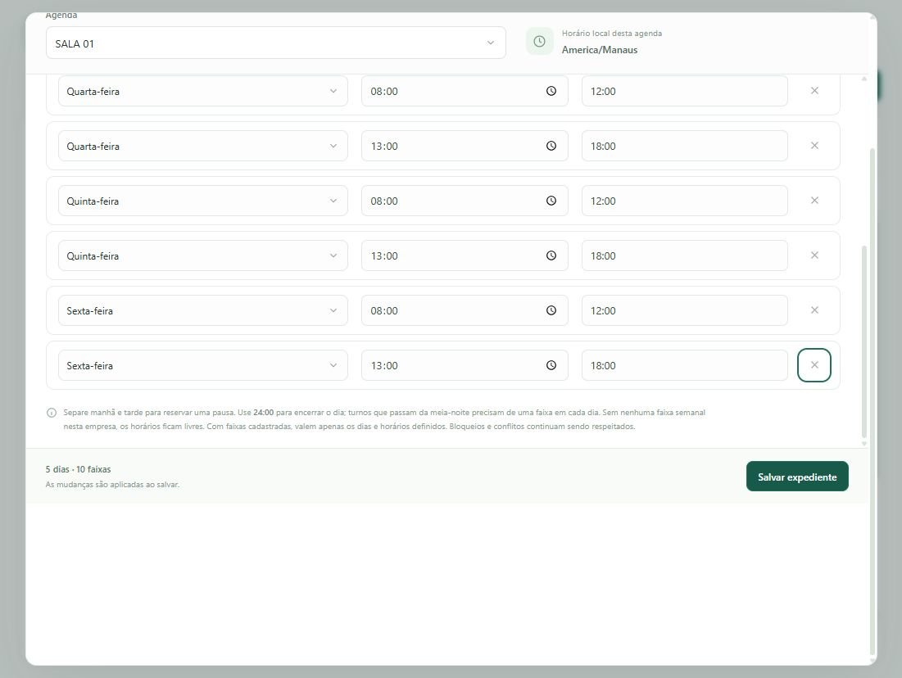This screenshot has width=902, height=678.
Task: Select the 08:00 start time for Sexta-feira
Action: [465, 310]
